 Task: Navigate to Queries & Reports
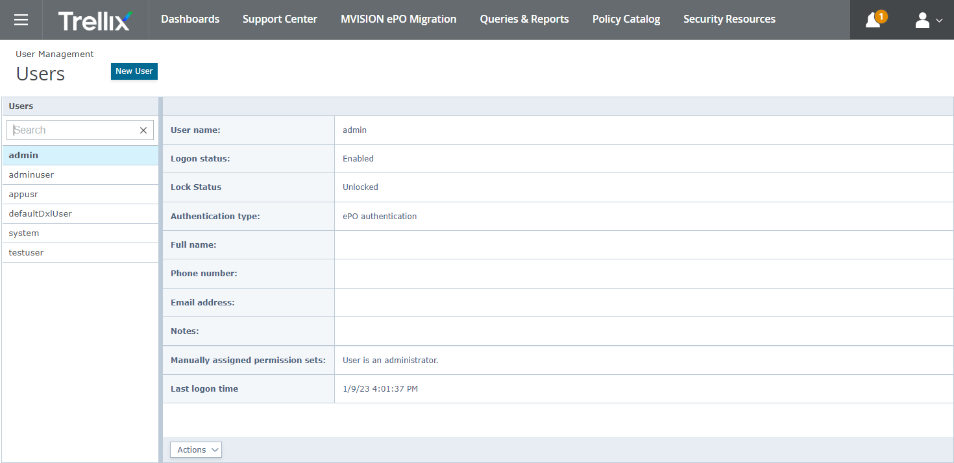pos(524,19)
